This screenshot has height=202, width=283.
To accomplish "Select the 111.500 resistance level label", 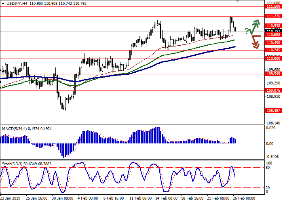I will click(x=274, y=6).
